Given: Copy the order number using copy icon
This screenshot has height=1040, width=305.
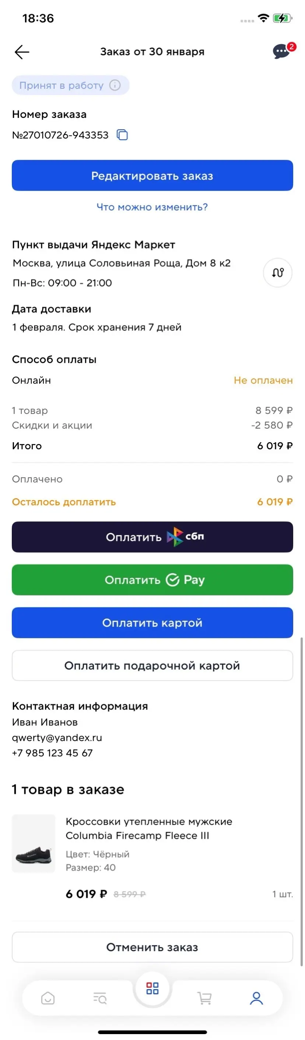Looking at the screenshot, I should tap(122, 135).
